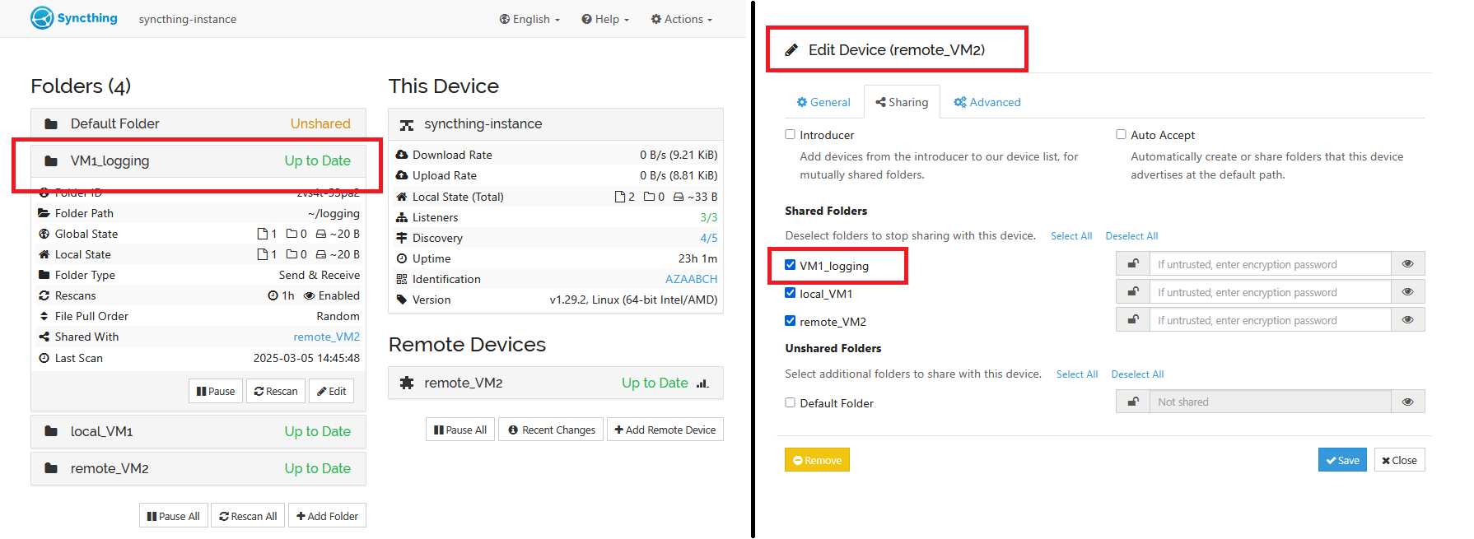Uncheck the local_VM1 shared folder
The image size is (1474, 539).
[791, 293]
